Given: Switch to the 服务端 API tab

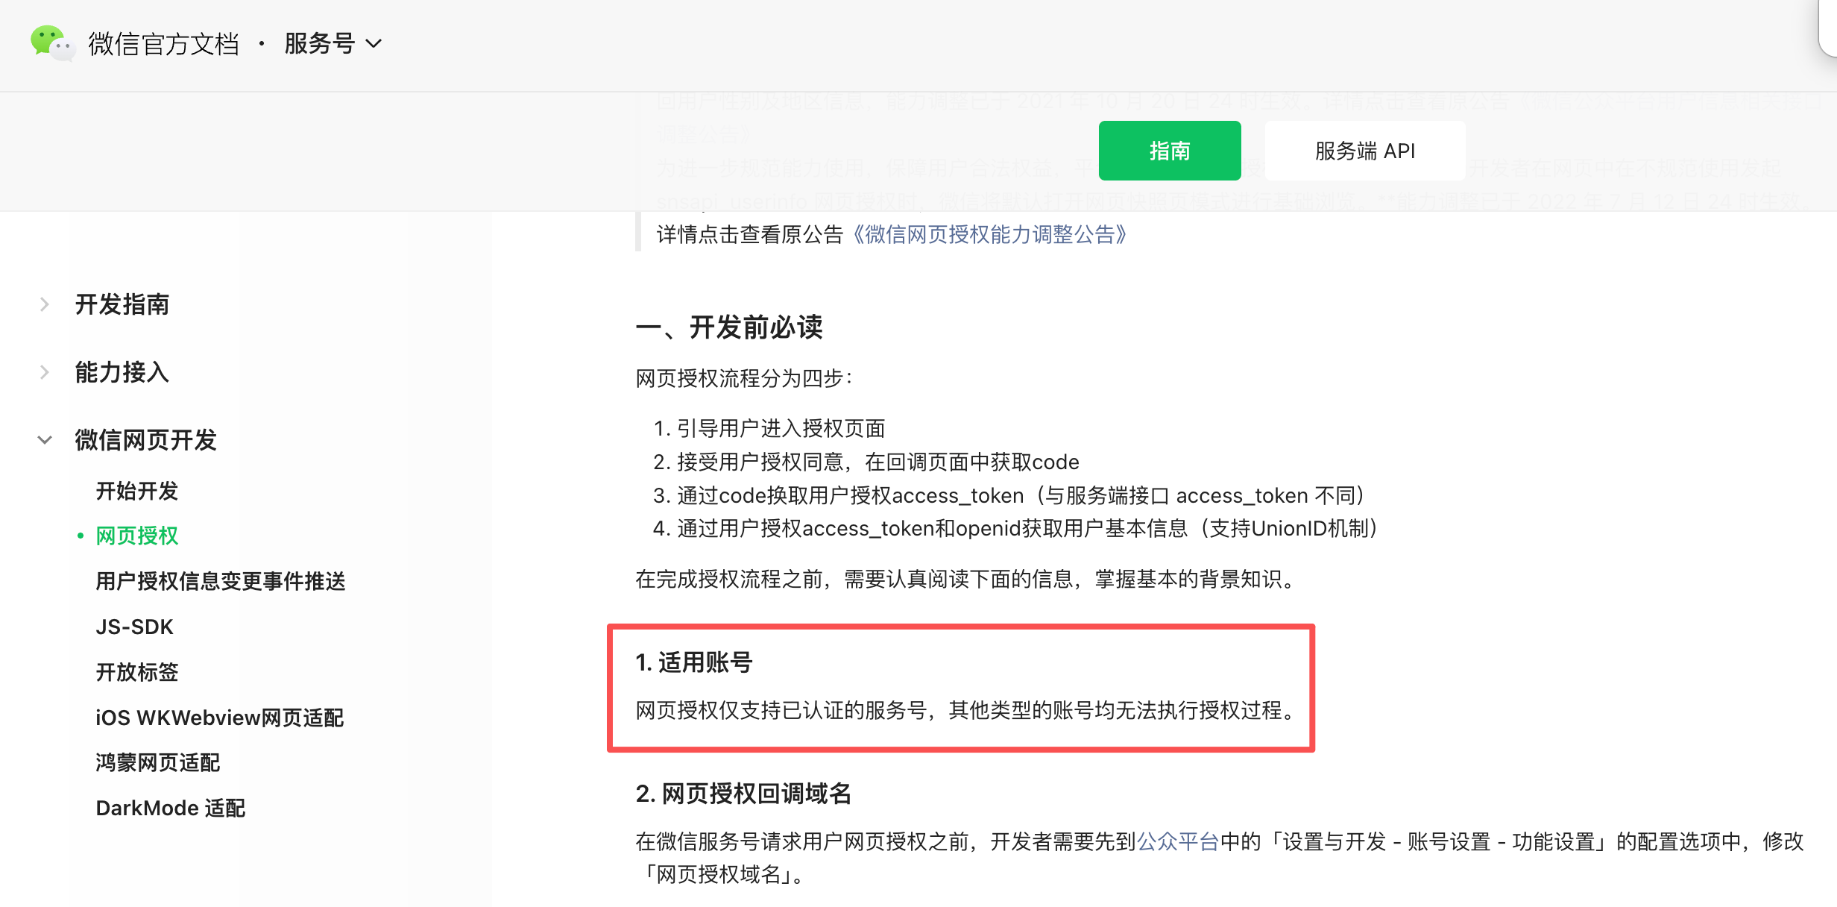Looking at the screenshot, I should [x=1364, y=151].
